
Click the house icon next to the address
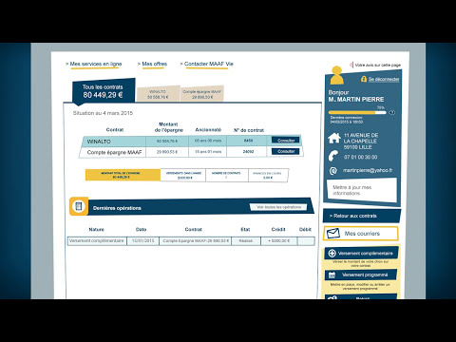point(333,138)
